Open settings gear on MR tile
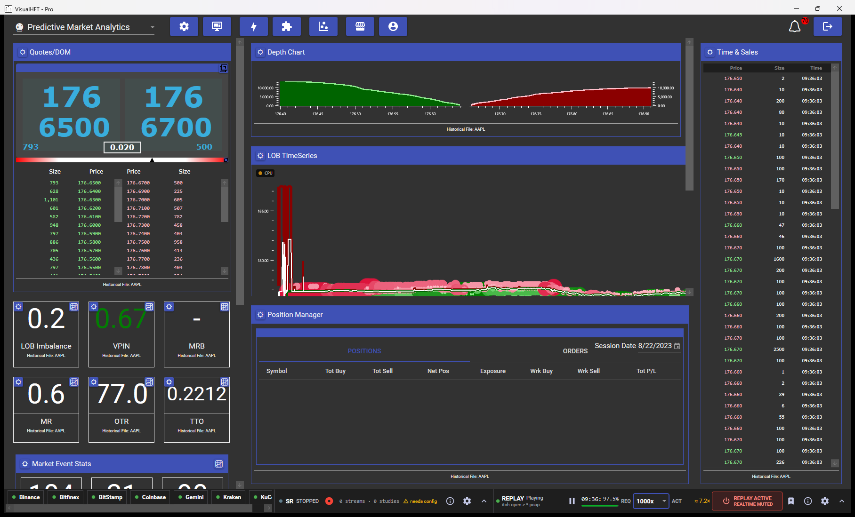855x517 pixels. tap(18, 382)
